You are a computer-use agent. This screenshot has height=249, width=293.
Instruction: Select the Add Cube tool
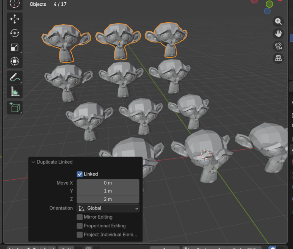[x=14, y=108]
